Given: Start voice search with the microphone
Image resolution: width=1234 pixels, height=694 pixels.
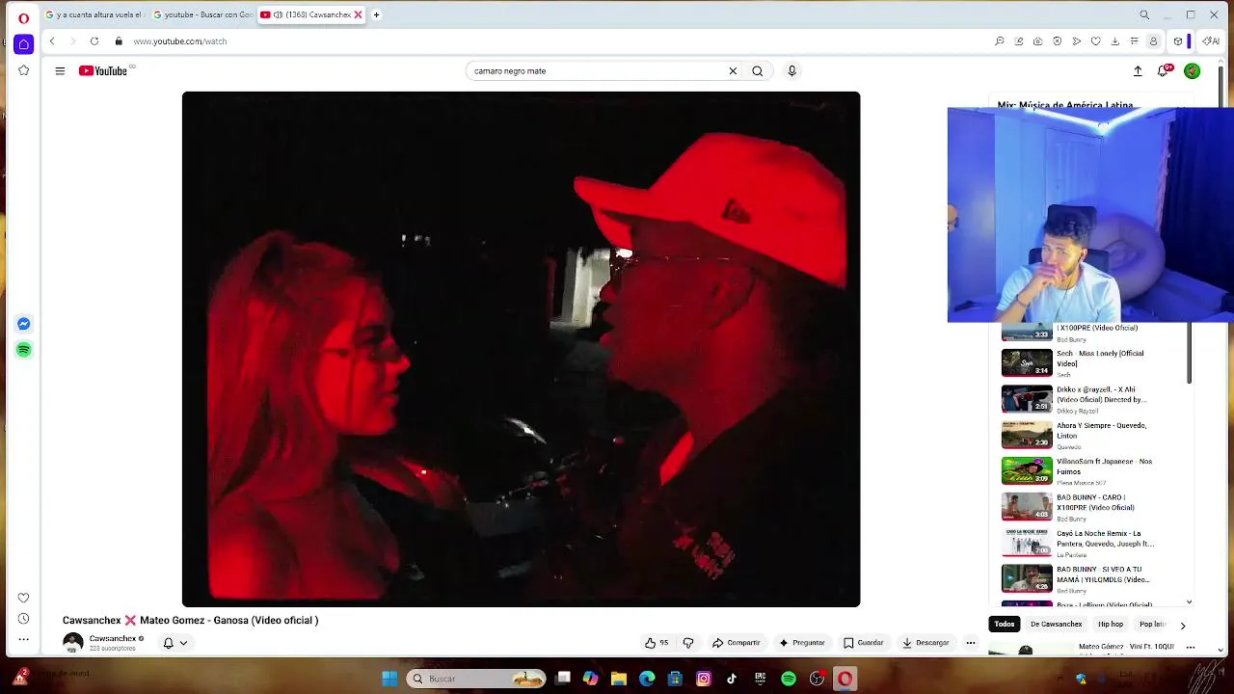Looking at the screenshot, I should coord(791,70).
